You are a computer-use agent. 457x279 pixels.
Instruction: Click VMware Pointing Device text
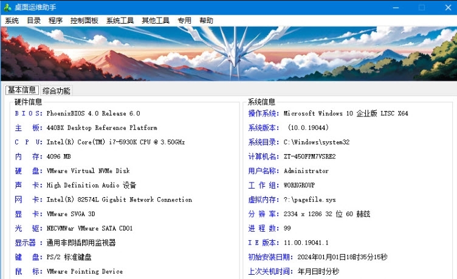click(84, 272)
